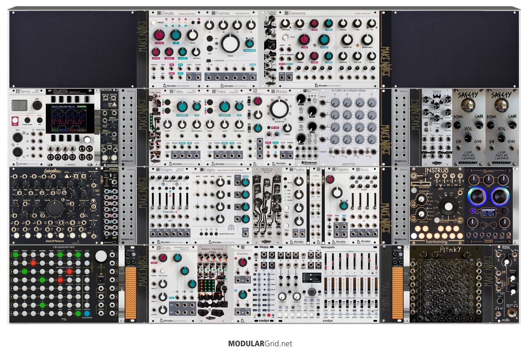Screen dimensions: 521x350
Task: Click the Yarns EDIT encoder
Action: [x=37, y=106]
